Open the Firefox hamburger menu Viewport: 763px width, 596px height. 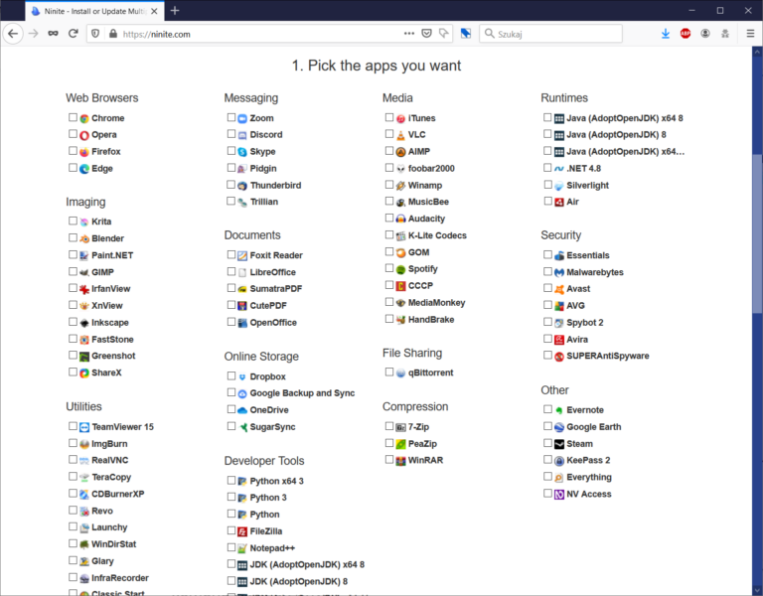point(750,34)
